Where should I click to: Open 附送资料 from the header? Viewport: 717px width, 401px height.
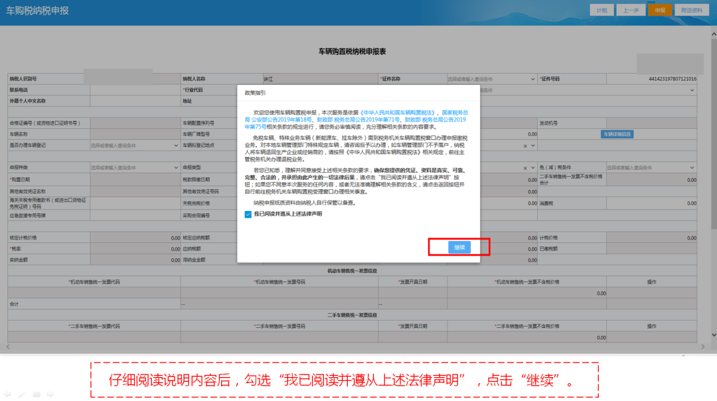click(x=691, y=10)
